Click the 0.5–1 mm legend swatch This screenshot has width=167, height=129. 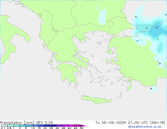pyautogui.click(x=11, y=126)
